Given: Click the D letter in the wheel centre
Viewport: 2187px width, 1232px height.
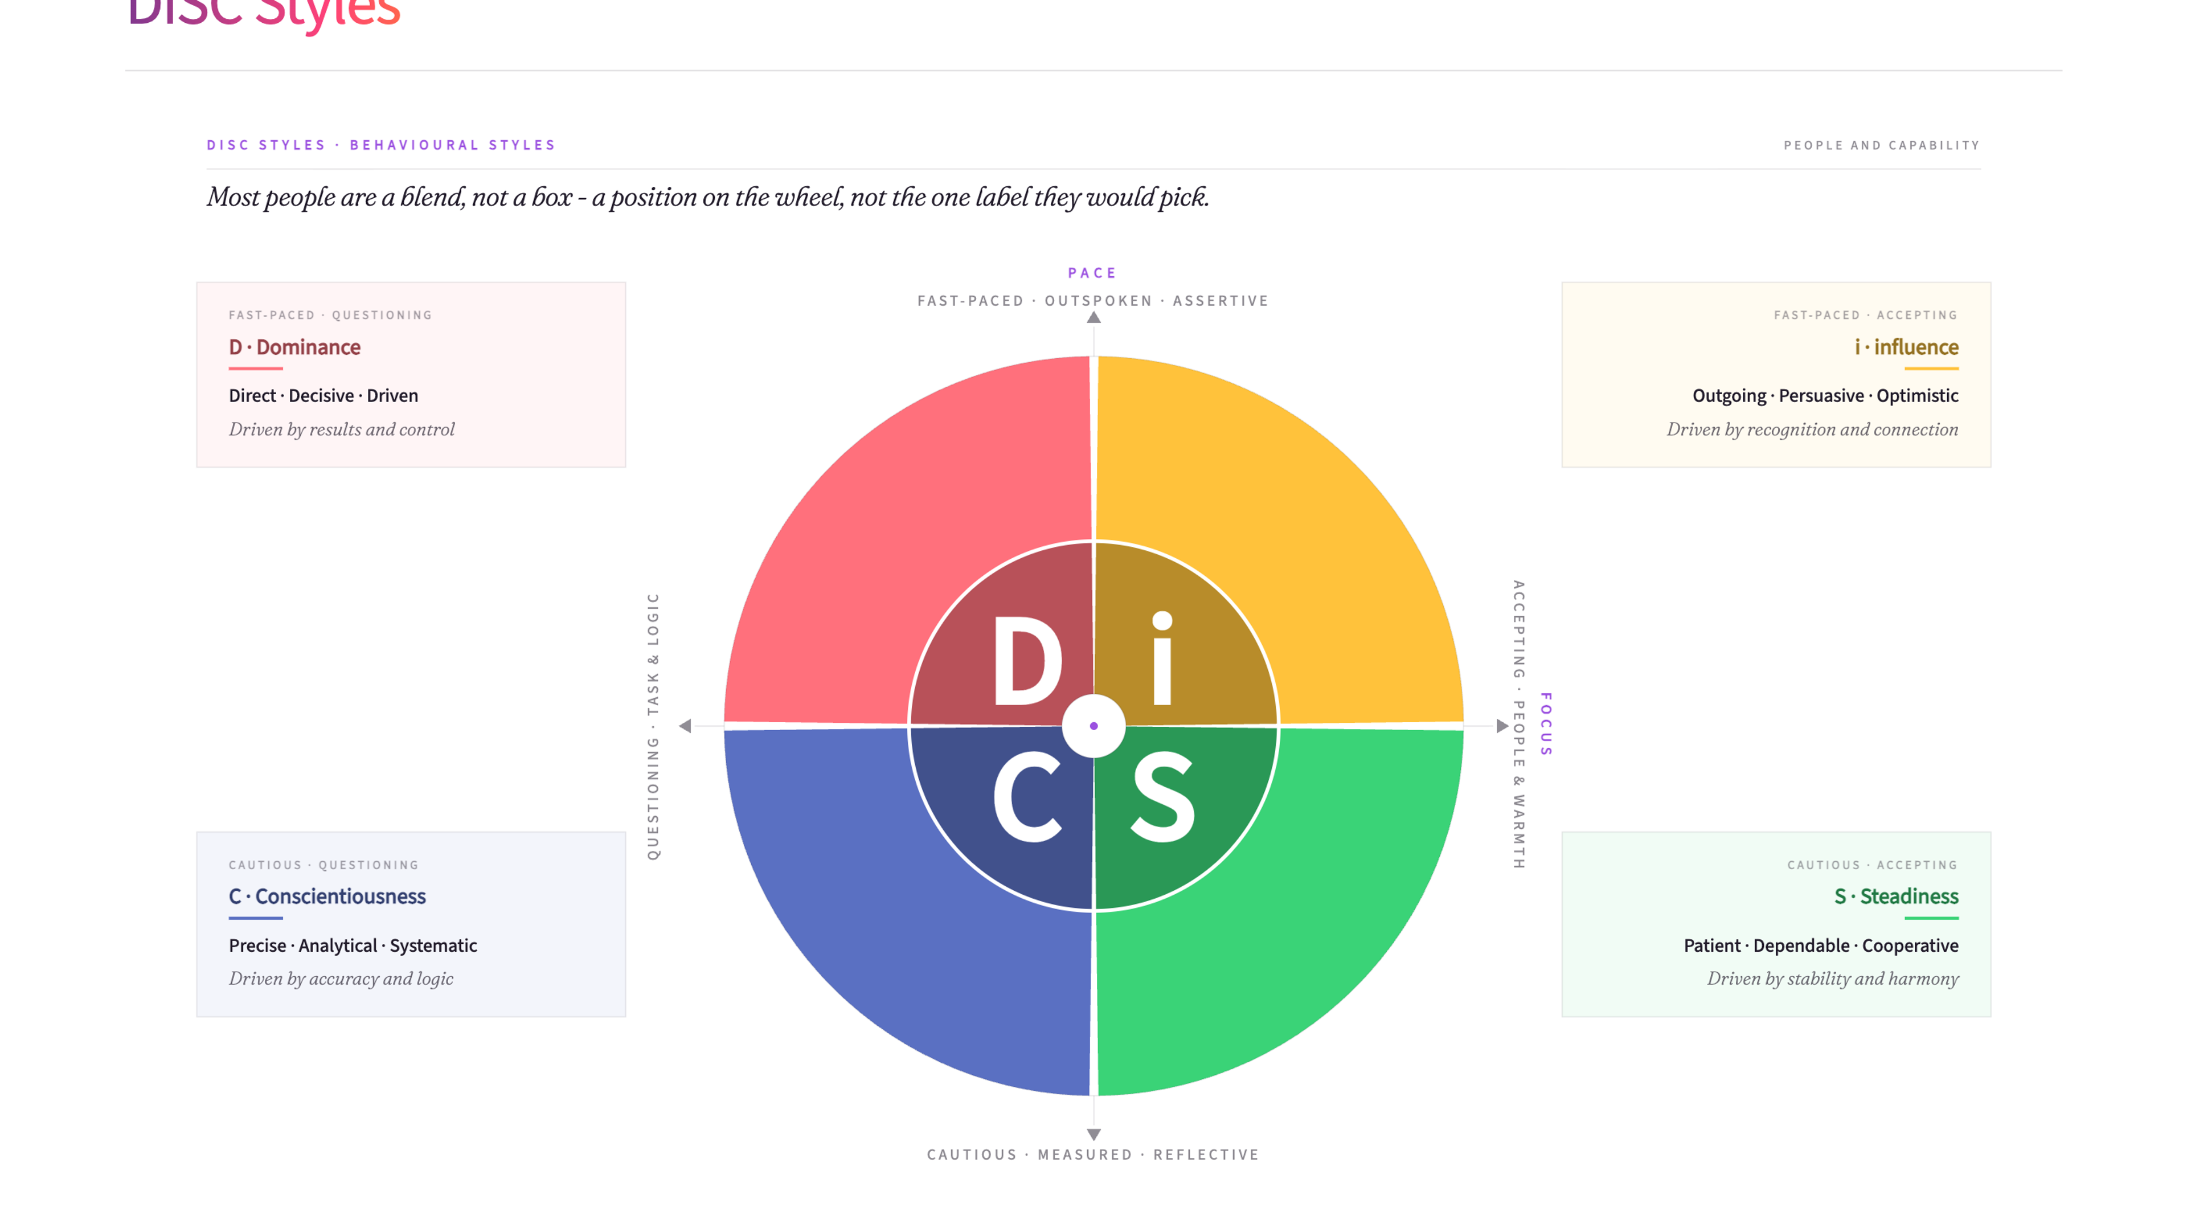Looking at the screenshot, I should (x=1028, y=661).
